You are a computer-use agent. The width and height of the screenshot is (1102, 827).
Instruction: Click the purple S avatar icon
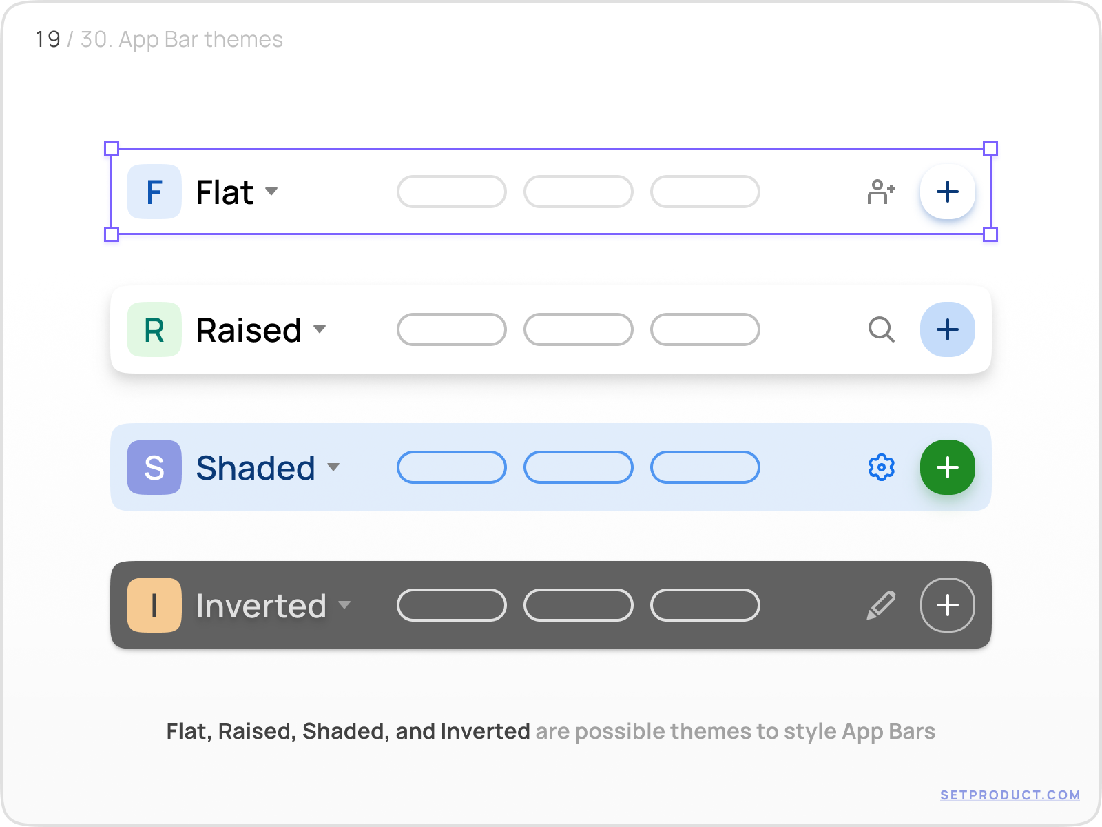tap(154, 467)
